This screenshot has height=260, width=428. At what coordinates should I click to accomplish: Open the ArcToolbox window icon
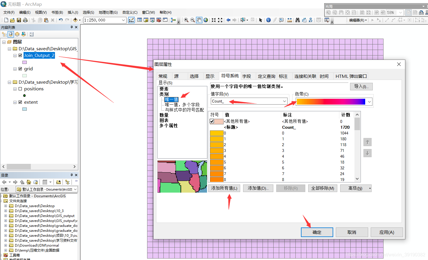point(159,20)
